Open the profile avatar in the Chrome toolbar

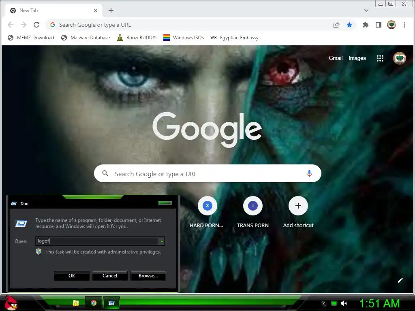(x=391, y=25)
